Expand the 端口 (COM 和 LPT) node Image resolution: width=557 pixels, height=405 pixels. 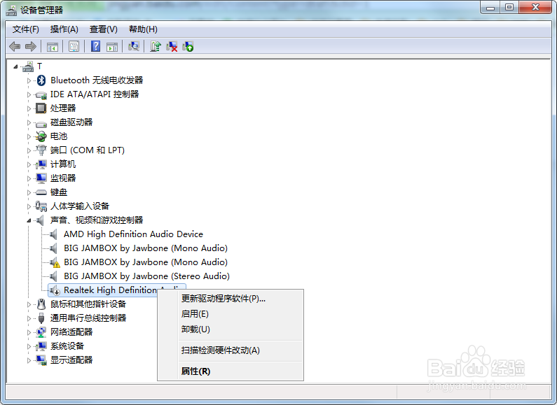coord(29,150)
